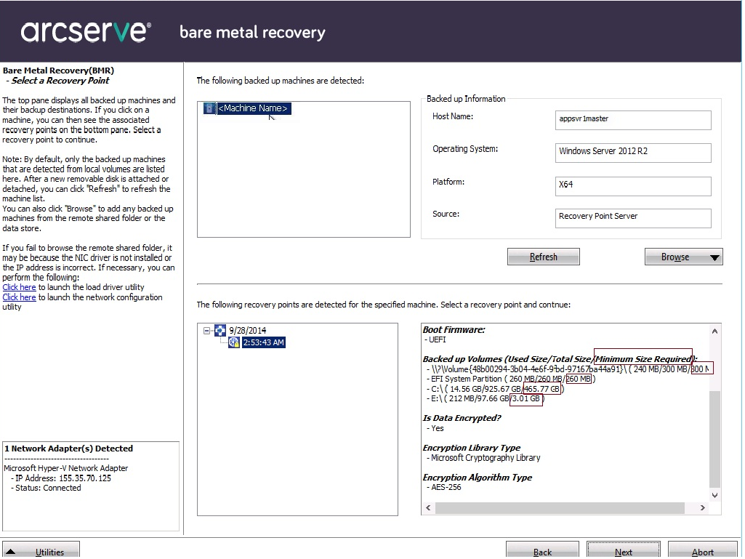
Task: Open the Browse dropdown menu
Action: point(714,256)
